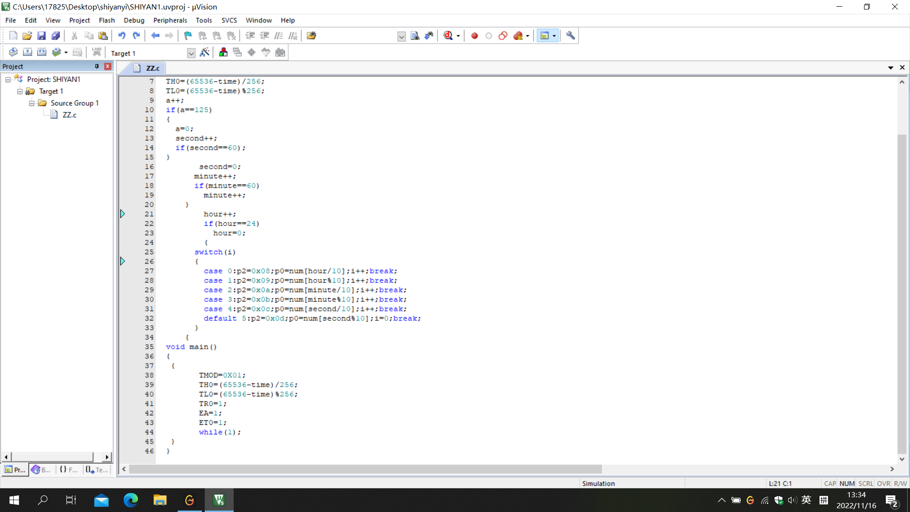The image size is (910, 512).
Task: Redo the last undone edit
Action: [x=136, y=36]
